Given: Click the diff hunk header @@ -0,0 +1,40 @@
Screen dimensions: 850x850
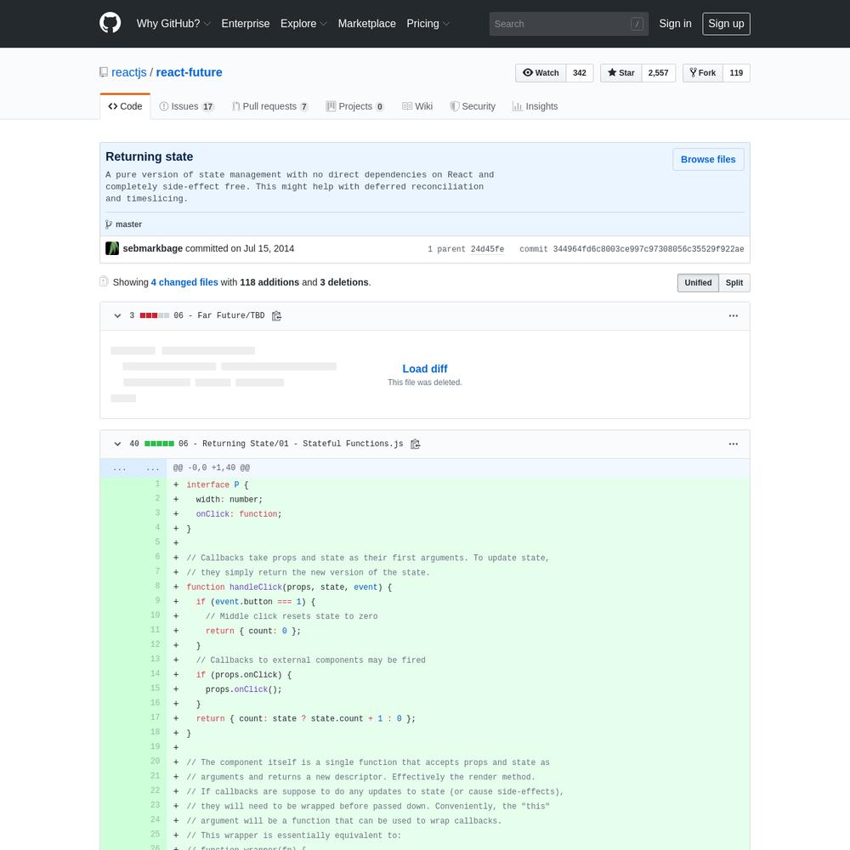Looking at the screenshot, I should coord(212,467).
